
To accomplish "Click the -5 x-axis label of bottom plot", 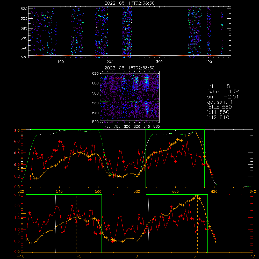I will pyautogui.click(x=79, y=256).
